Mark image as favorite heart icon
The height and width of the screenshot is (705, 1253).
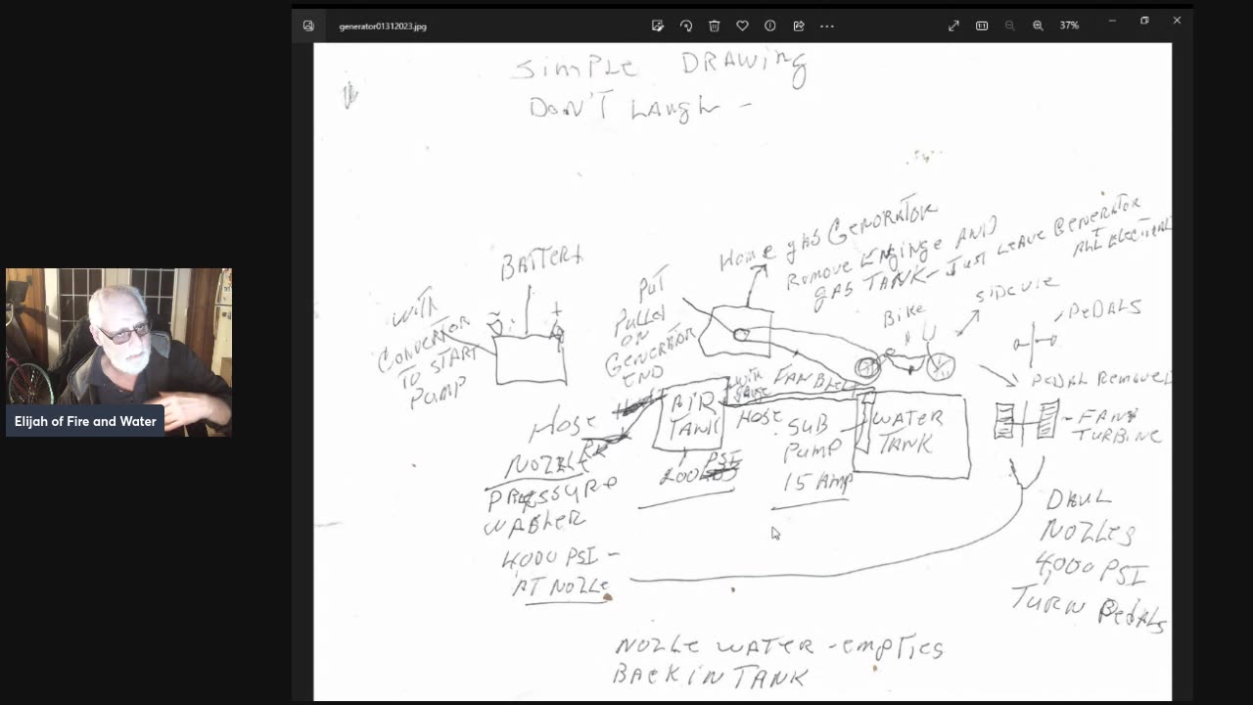[742, 25]
